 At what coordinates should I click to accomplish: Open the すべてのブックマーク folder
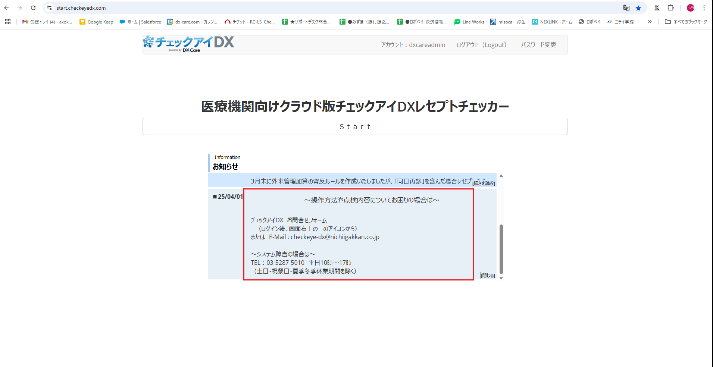(x=686, y=22)
